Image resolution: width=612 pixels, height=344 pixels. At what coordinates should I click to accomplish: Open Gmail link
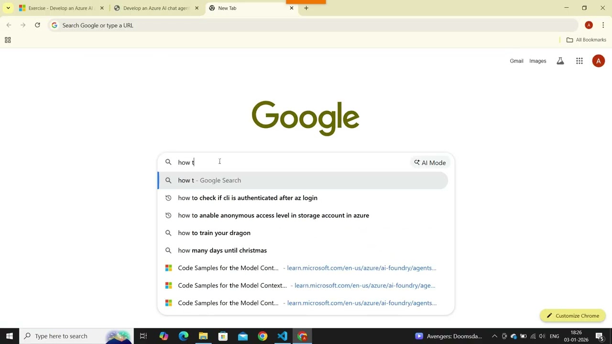(516, 61)
